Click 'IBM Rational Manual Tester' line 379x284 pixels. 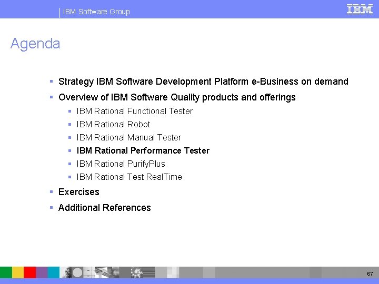click(x=129, y=137)
